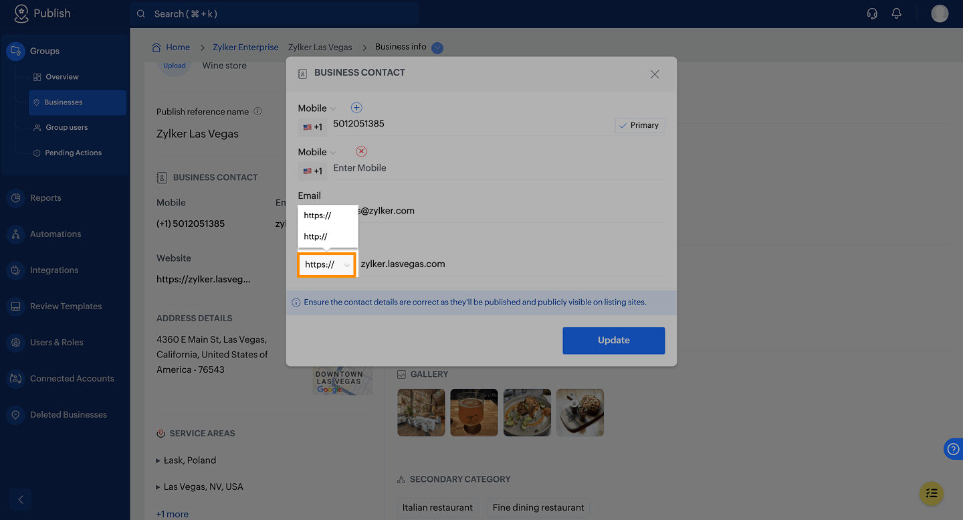Open the plated food gallery photo

pos(527,413)
